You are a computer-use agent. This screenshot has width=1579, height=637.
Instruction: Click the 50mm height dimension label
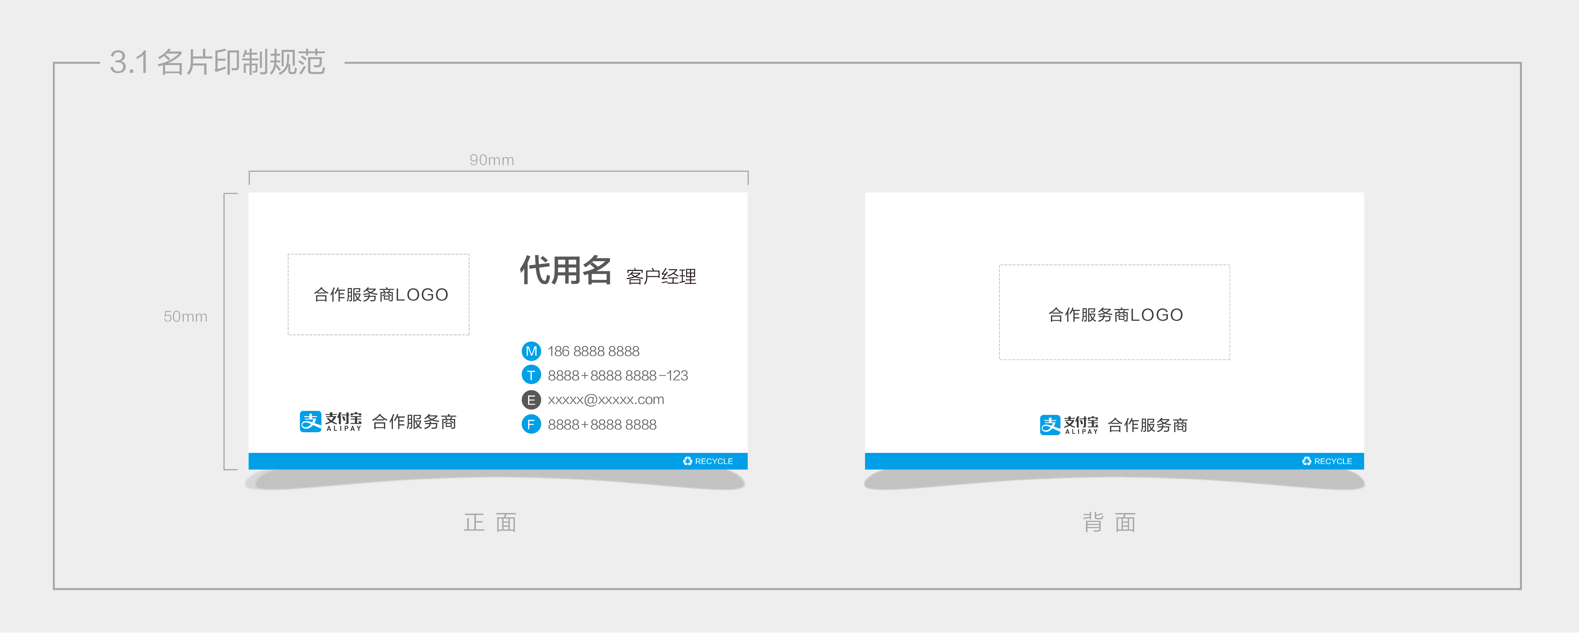coord(185,317)
